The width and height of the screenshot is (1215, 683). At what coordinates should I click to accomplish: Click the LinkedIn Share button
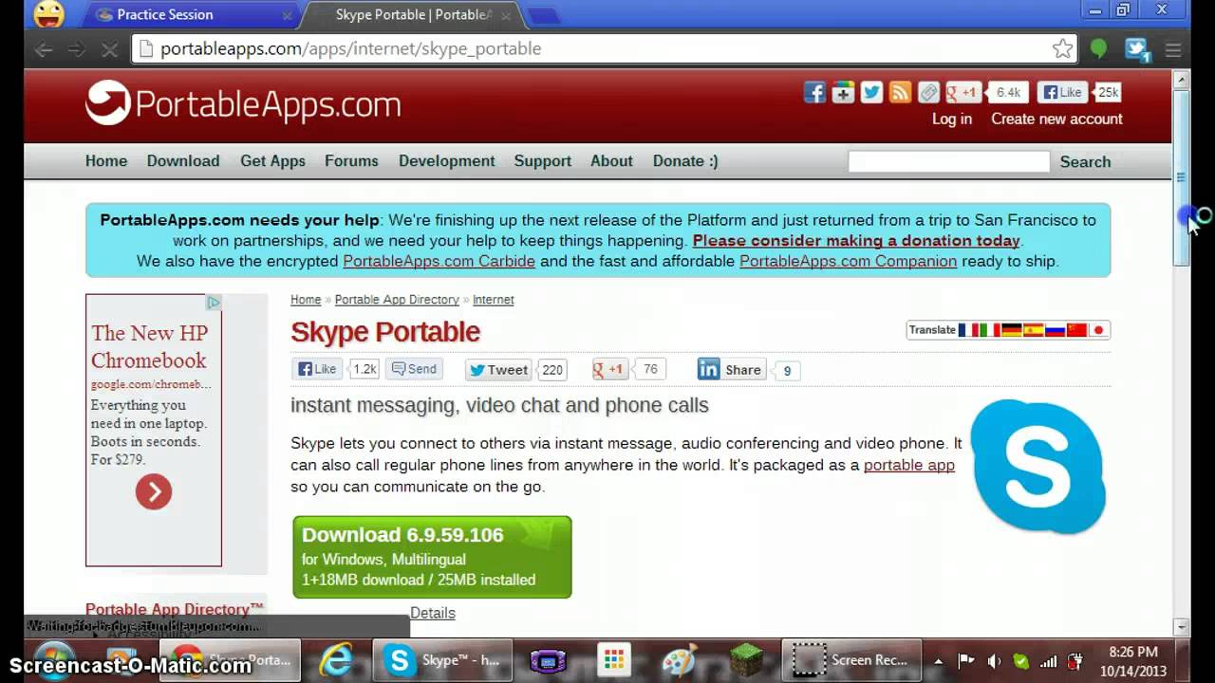coord(730,370)
